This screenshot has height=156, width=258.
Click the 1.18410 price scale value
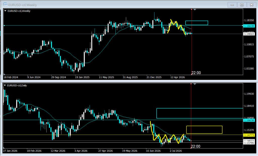point(249,106)
